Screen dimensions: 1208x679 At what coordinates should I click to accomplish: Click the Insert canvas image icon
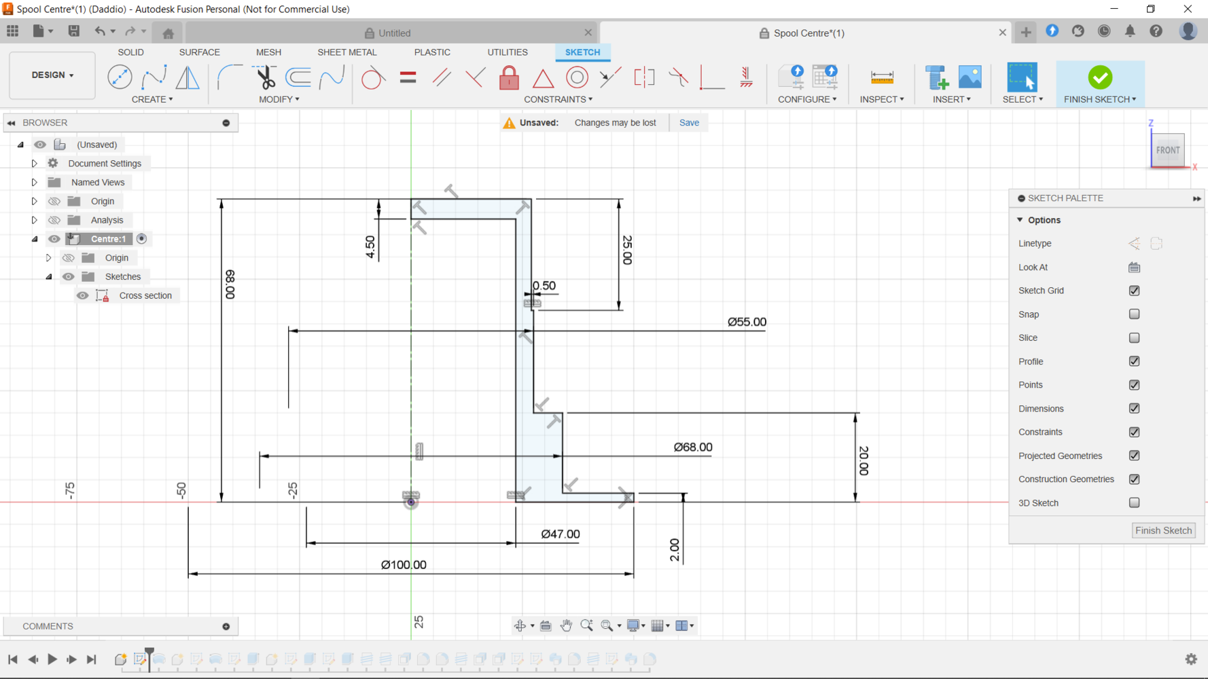coord(970,77)
